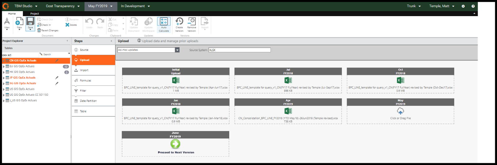Screen dimensions: 497x165
Task: Click Rename in ribbon
Action: click(x=72, y=19)
